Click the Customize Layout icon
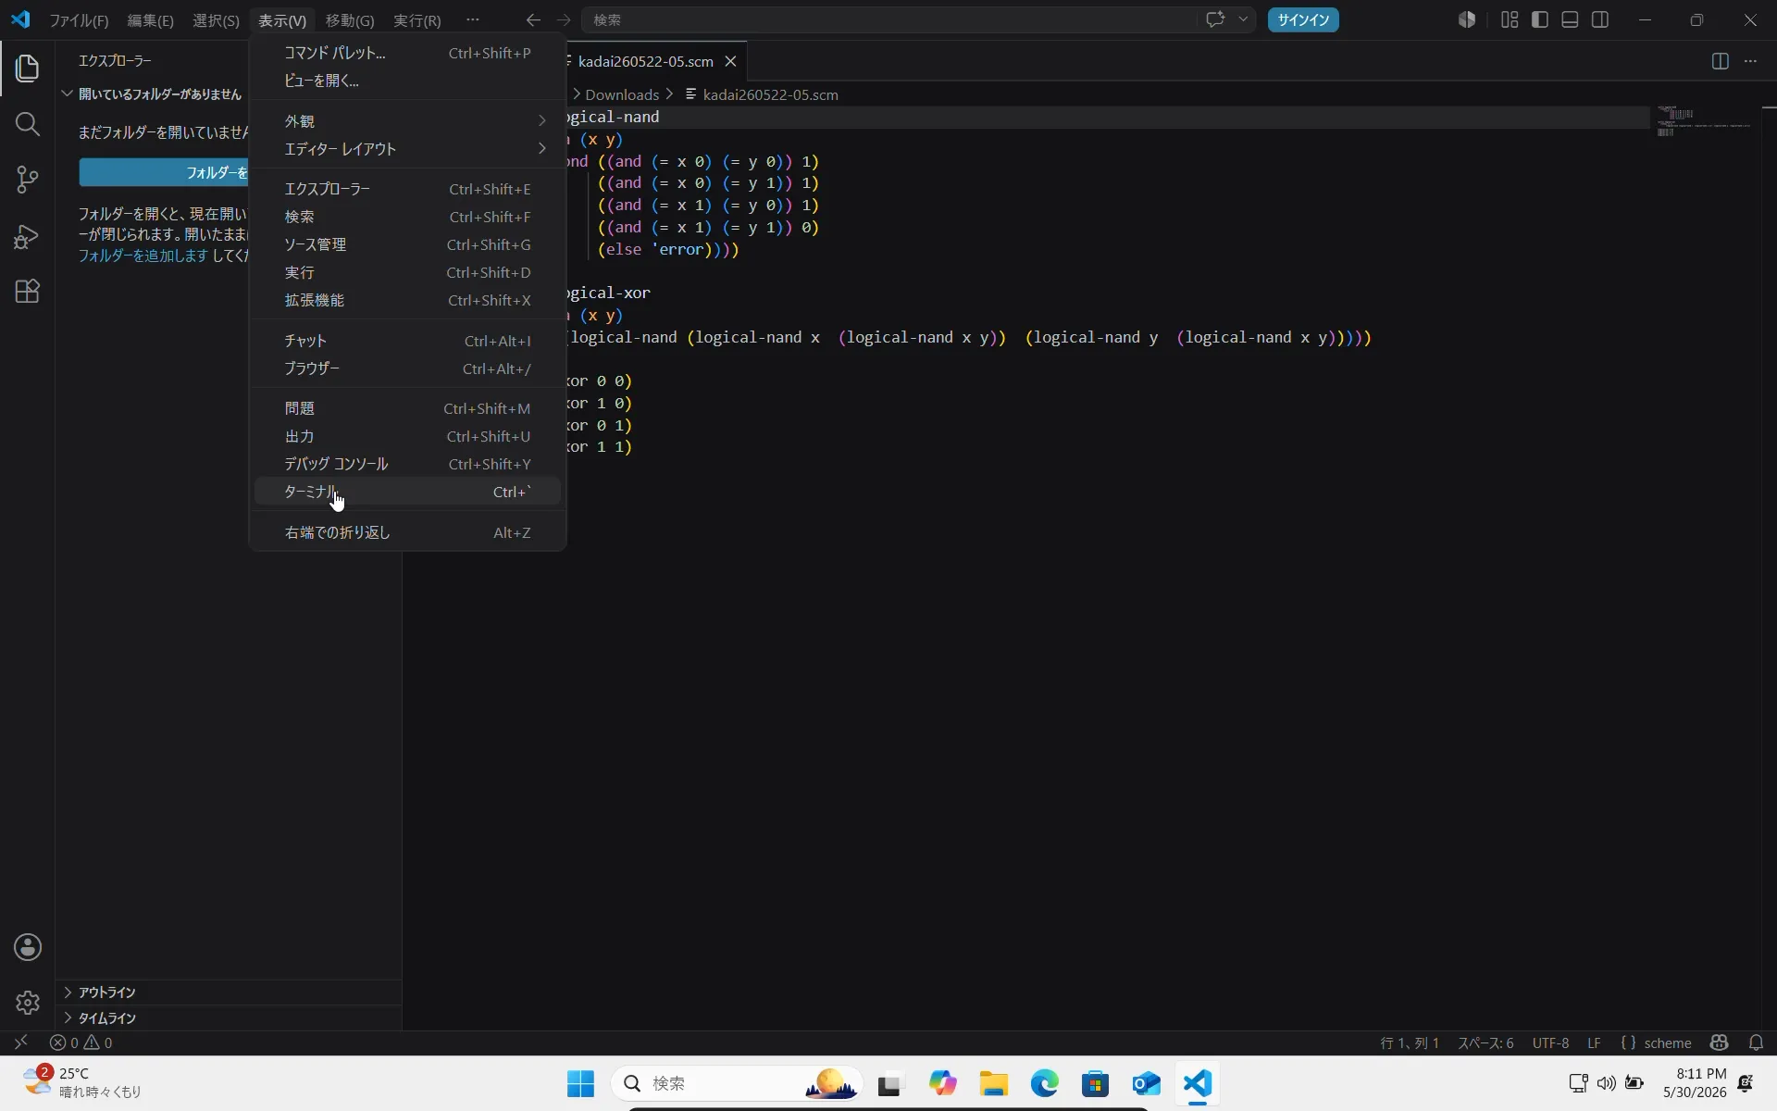Image resolution: width=1777 pixels, height=1111 pixels. click(1510, 19)
